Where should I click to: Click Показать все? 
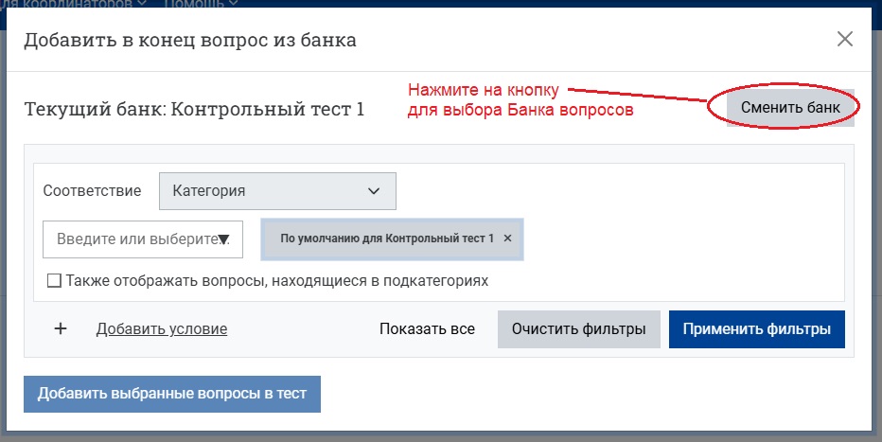click(x=427, y=329)
